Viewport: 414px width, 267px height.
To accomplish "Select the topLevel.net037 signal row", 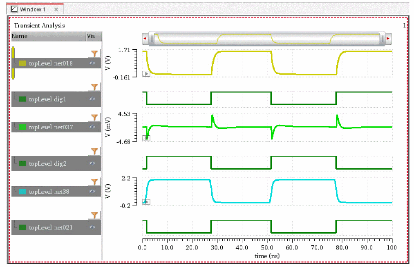I will point(56,127).
